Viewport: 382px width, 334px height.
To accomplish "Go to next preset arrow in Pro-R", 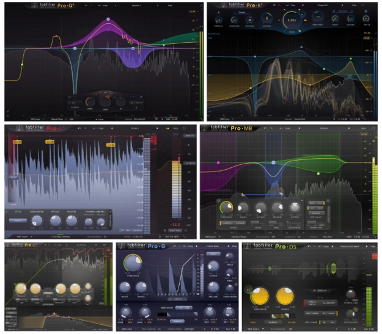I will point(342,5).
